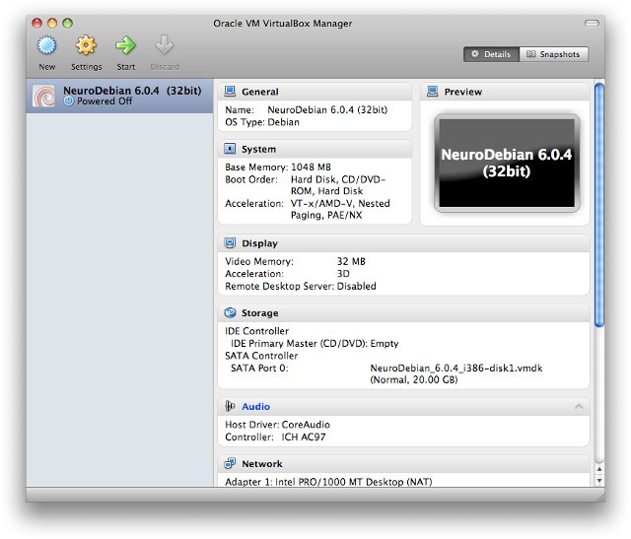The width and height of the screenshot is (631, 539).
Task: Click the Video Memory value 32 MB
Action: coord(351,261)
